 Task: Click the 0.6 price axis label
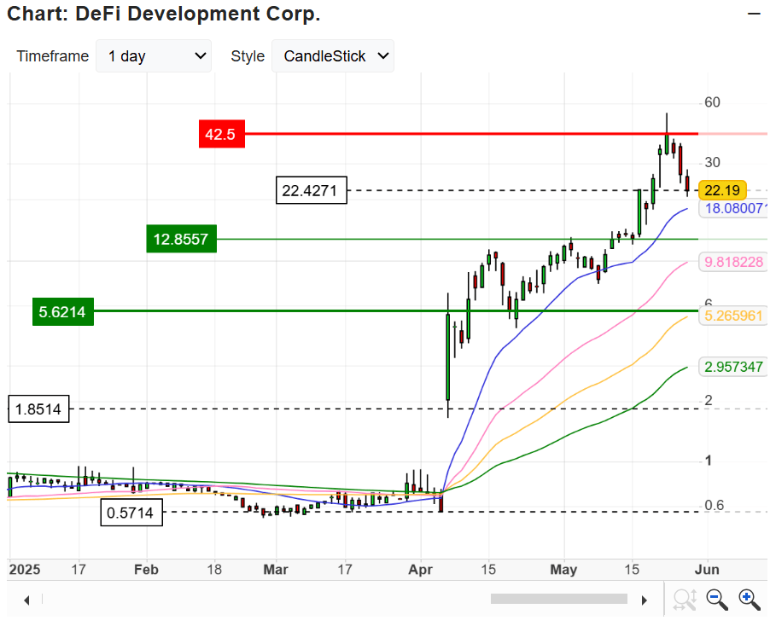[x=715, y=506]
